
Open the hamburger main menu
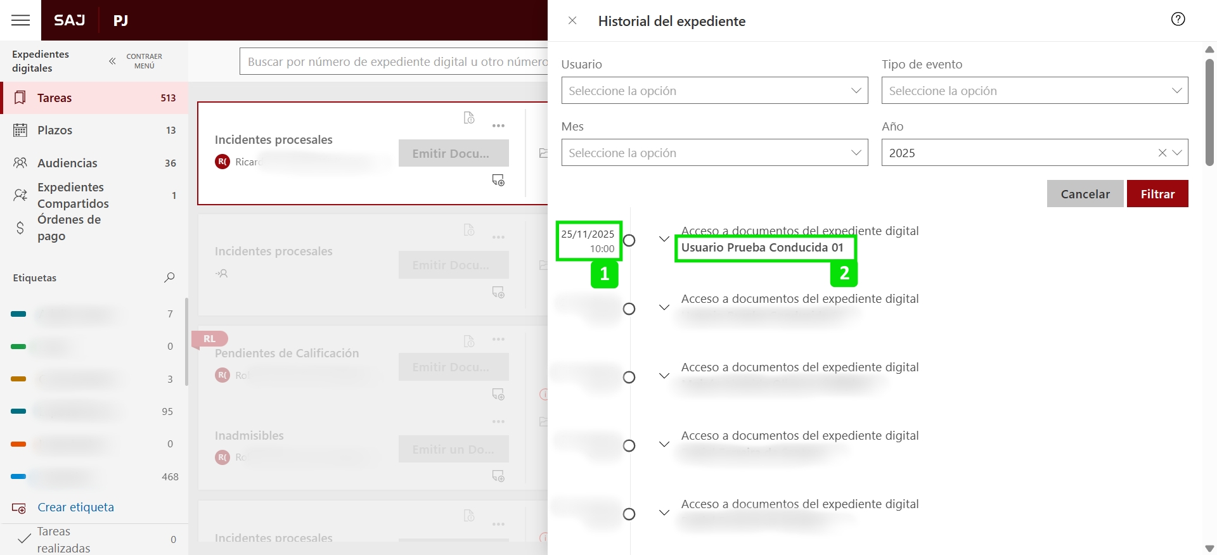pos(20,20)
